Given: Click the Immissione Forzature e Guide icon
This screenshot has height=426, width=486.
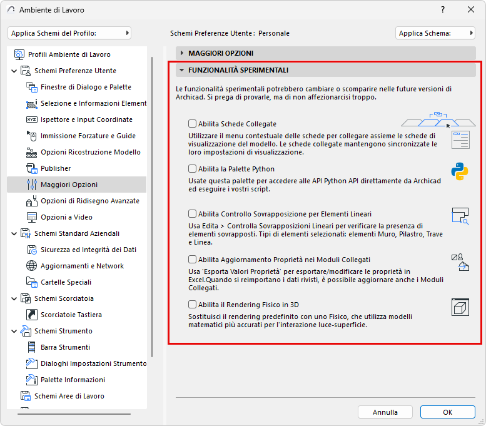Looking at the screenshot, I should 32,136.
